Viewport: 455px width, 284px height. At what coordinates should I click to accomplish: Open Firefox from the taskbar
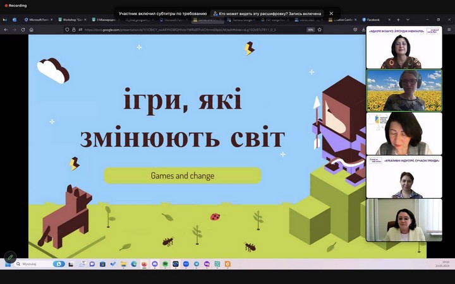(x=144, y=264)
